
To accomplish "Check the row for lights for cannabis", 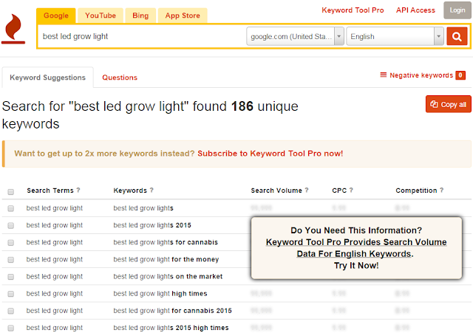I will pos(11,243).
